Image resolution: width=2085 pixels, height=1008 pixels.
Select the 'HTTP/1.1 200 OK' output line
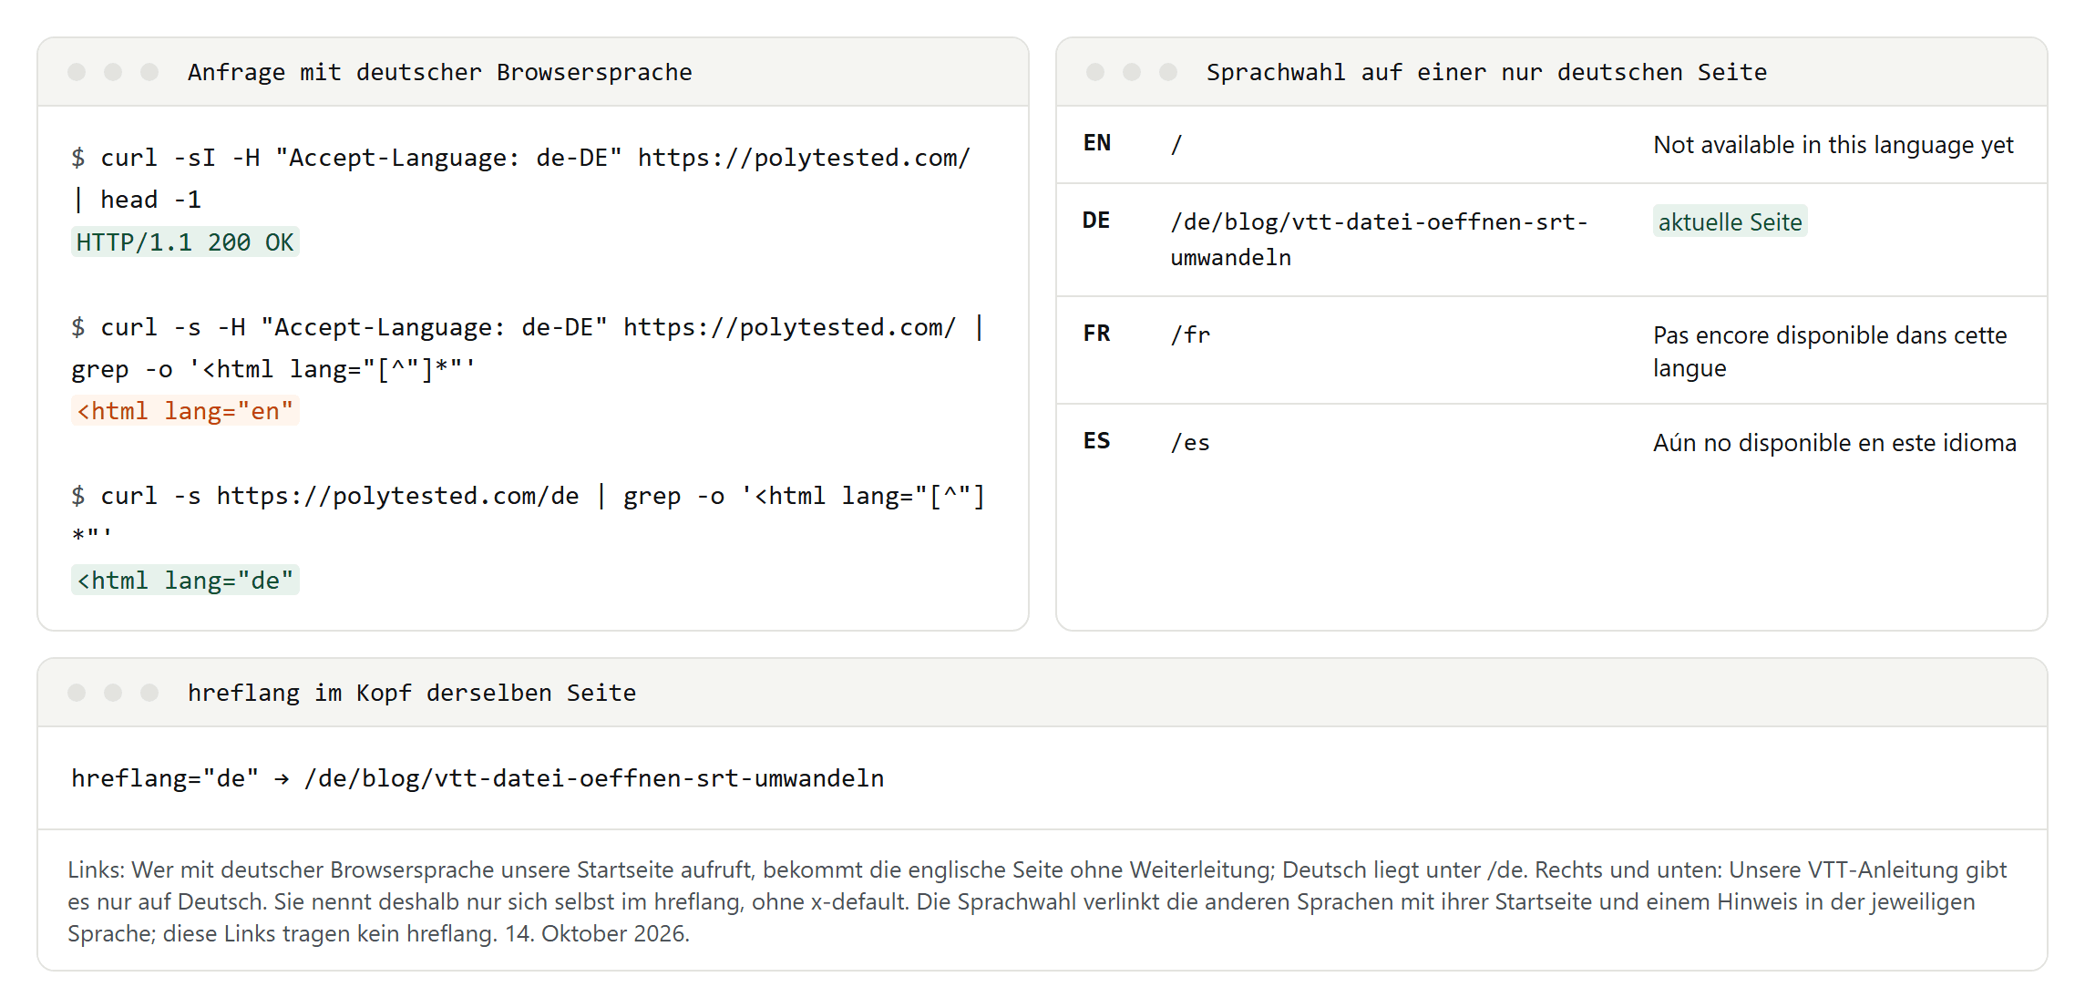click(x=185, y=242)
